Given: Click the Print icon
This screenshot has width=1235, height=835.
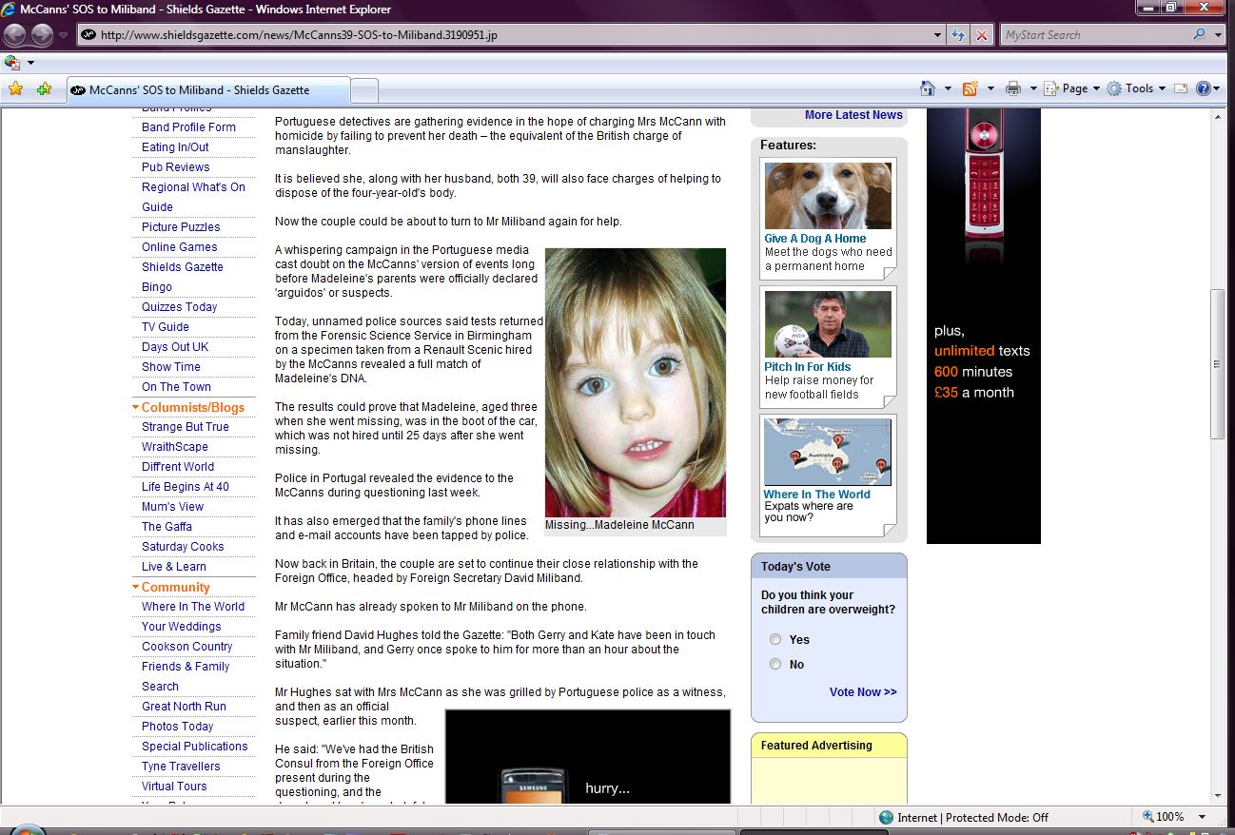Looking at the screenshot, I should [1013, 88].
